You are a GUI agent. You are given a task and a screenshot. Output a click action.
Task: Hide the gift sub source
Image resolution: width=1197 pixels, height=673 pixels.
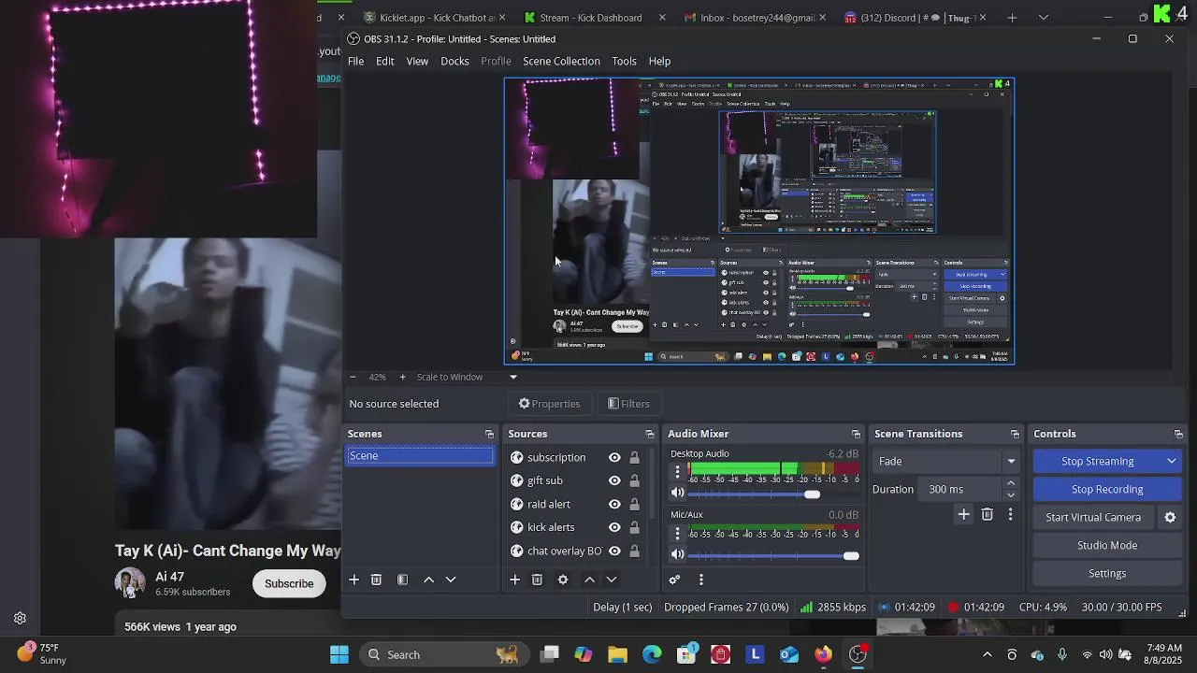point(614,480)
